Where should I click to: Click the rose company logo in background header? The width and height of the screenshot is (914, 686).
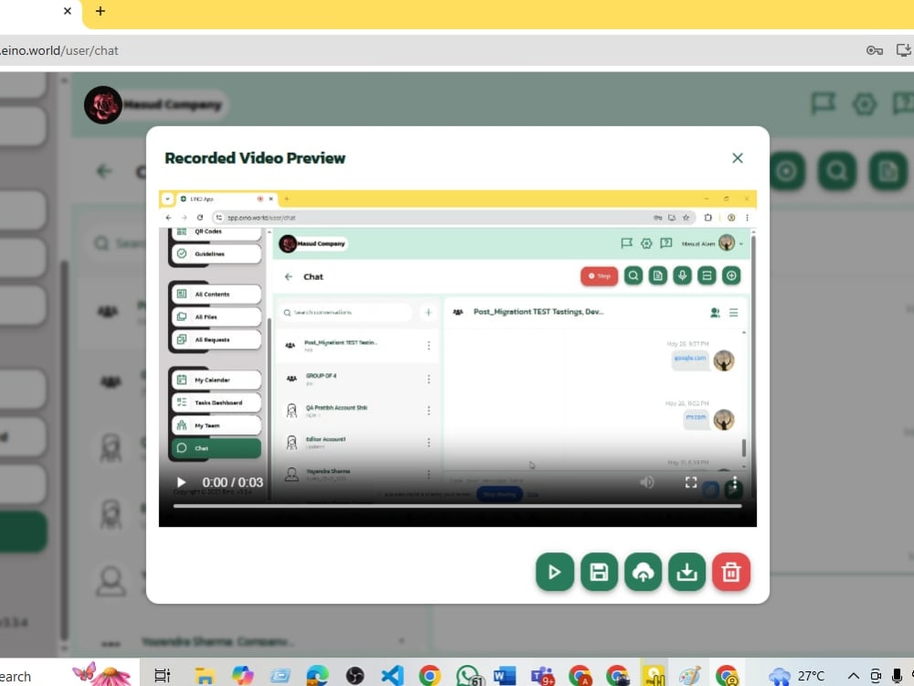[103, 105]
